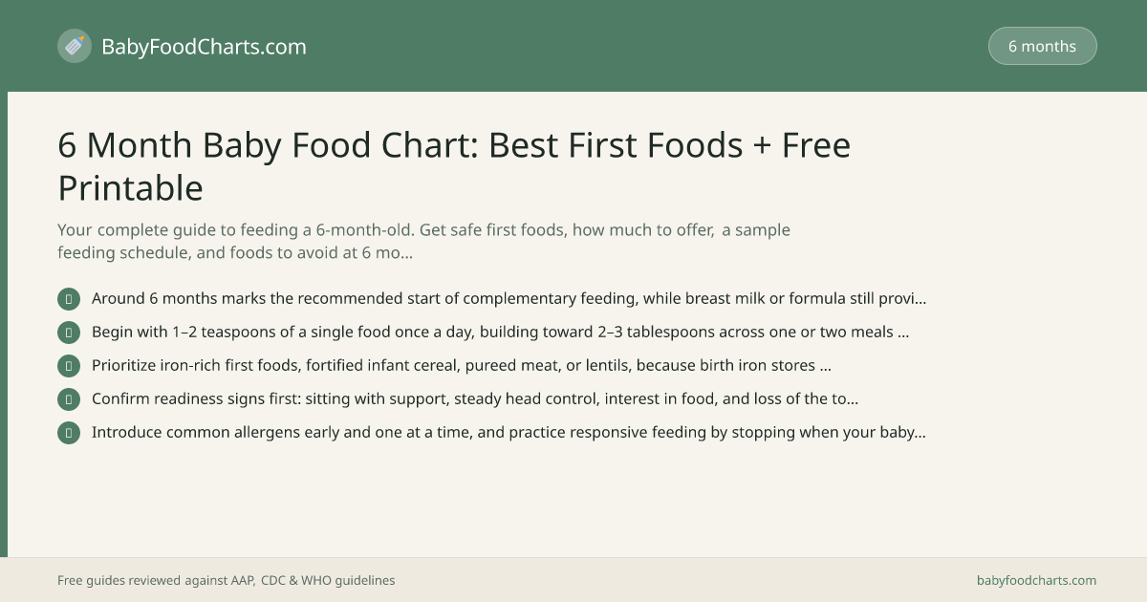Click the bullet icon beside 1–2 teaspoons point
1147x602 pixels.
coord(69,333)
